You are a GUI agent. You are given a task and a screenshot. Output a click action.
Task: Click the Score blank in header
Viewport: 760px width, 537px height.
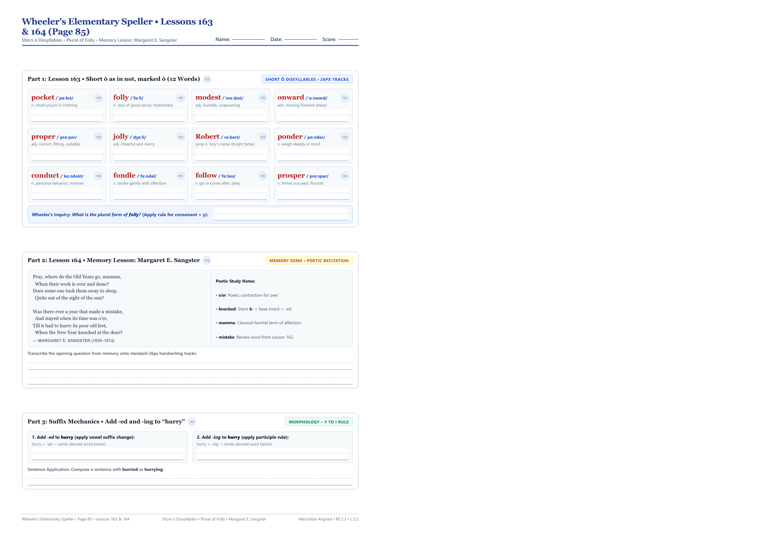pyautogui.click(x=348, y=39)
